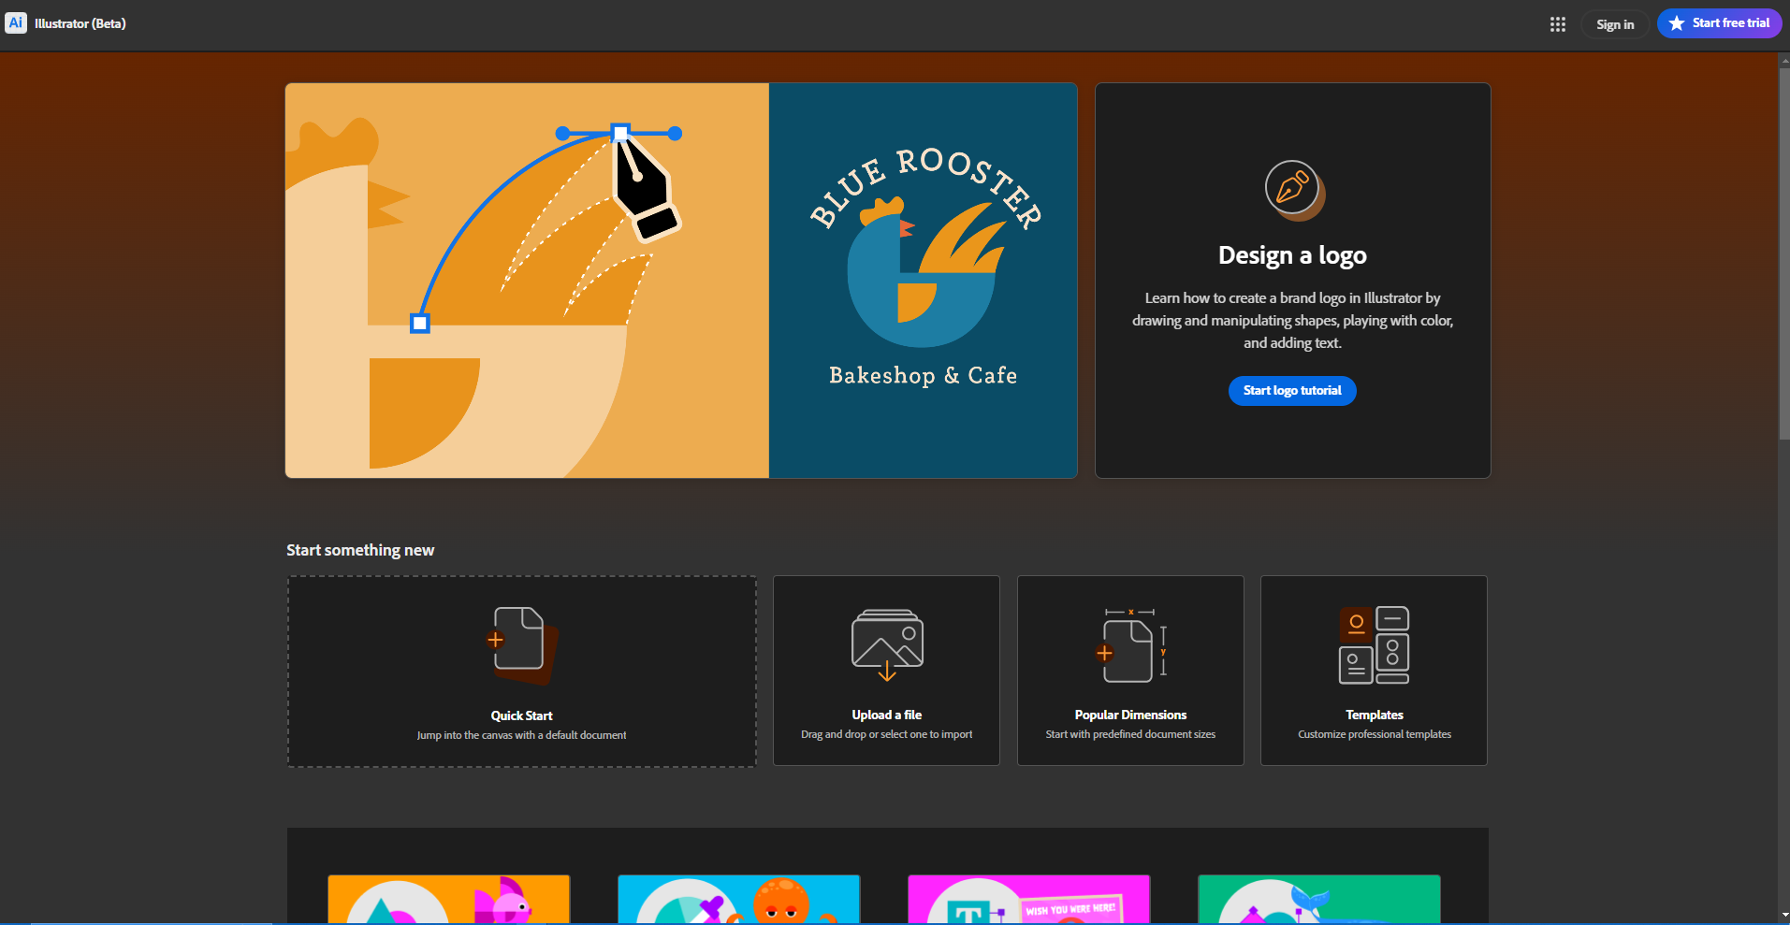Open the apps grid menu icon

click(1558, 24)
